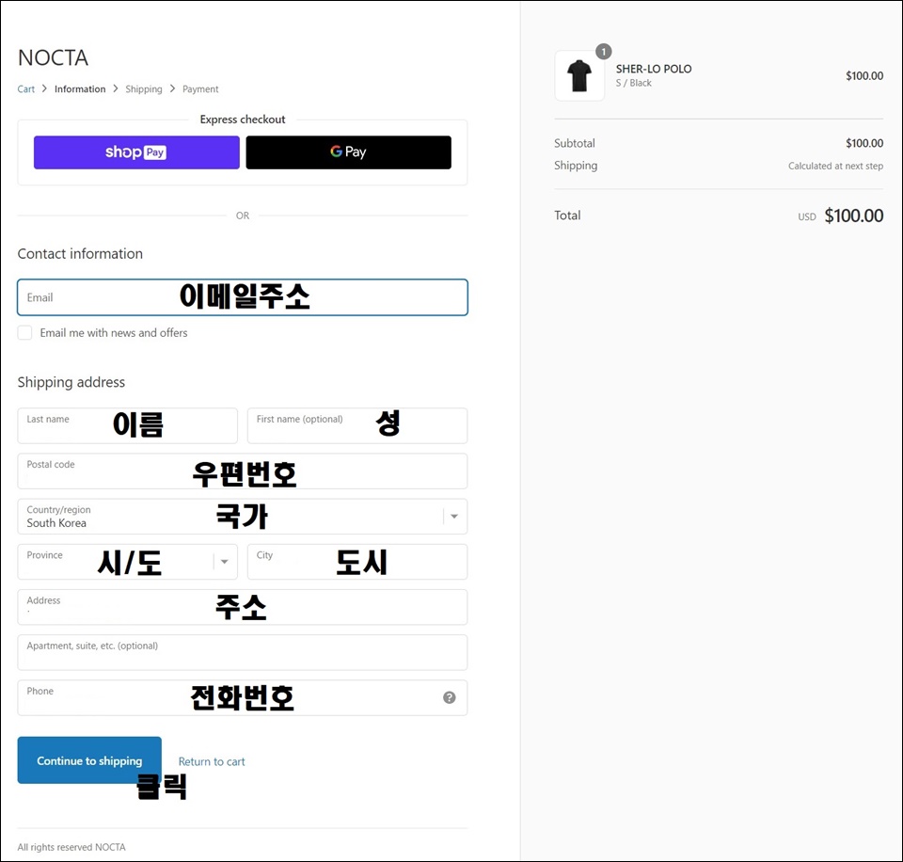
Task: Click the 'S / Black' variant text
Action: click(x=633, y=83)
